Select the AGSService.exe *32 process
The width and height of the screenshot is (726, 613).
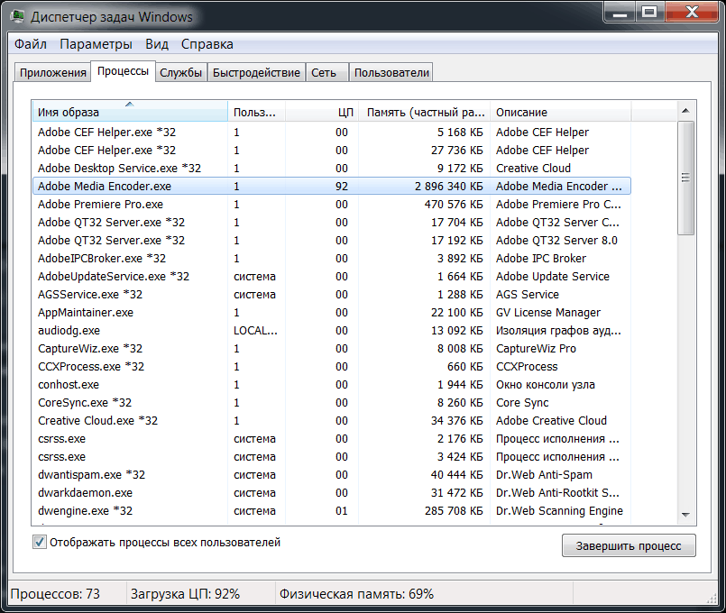pos(332,294)
